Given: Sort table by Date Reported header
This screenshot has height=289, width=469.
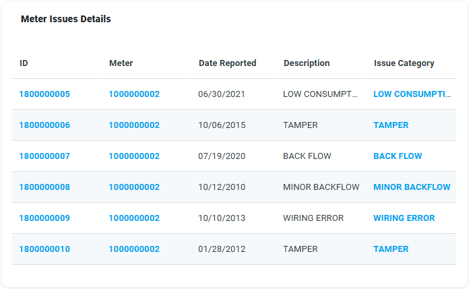Looking at the screenshot, I should [x=227, y=63].
